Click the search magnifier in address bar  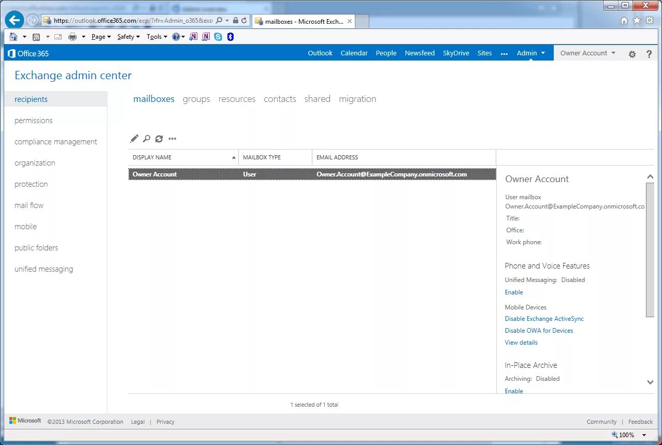[219, 20]
